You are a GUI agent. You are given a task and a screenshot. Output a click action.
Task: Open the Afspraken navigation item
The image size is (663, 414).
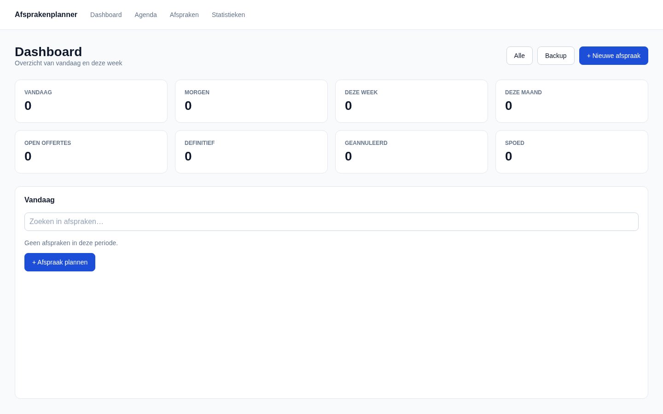184,15
